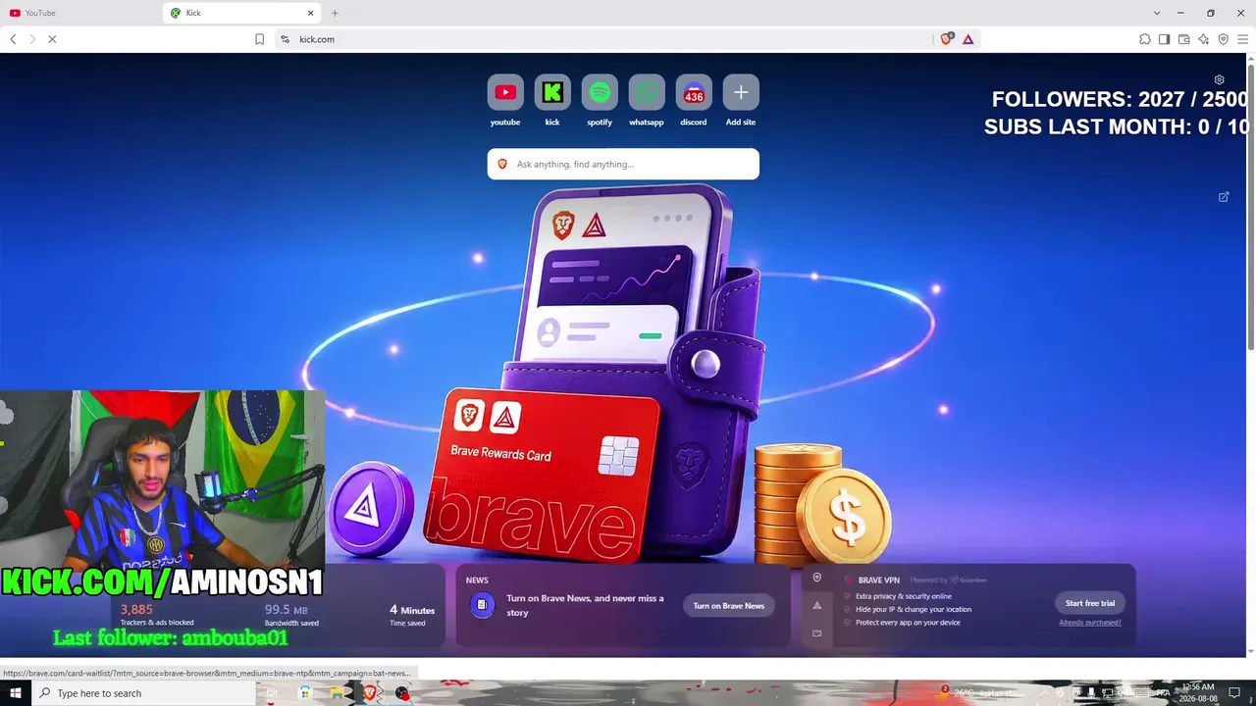Open a new tab with the plus button
1256x706 pixels.
click(x=335, y=13)
